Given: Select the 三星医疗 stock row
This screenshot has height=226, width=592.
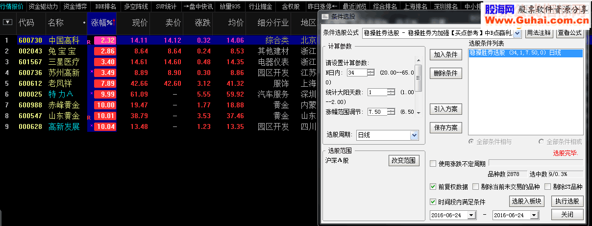Looking at the screenshot, I should pos(158,62).
